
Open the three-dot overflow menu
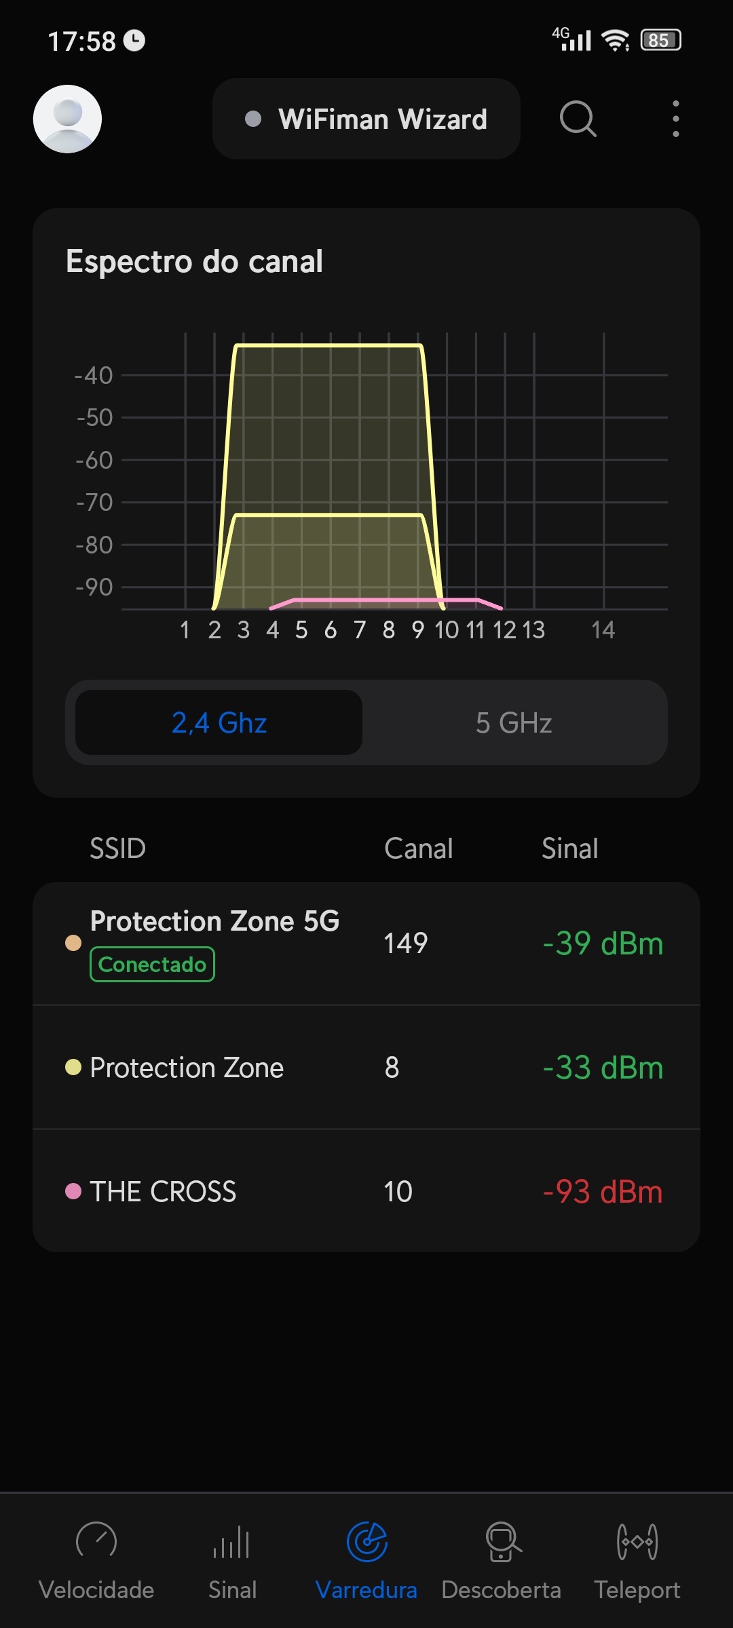675,119
